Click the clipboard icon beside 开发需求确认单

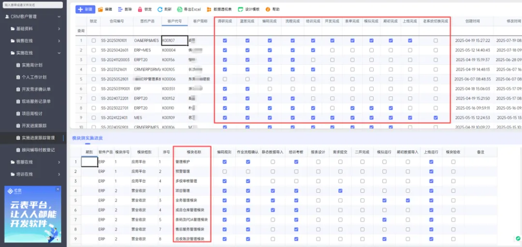(x=18, y=89)
